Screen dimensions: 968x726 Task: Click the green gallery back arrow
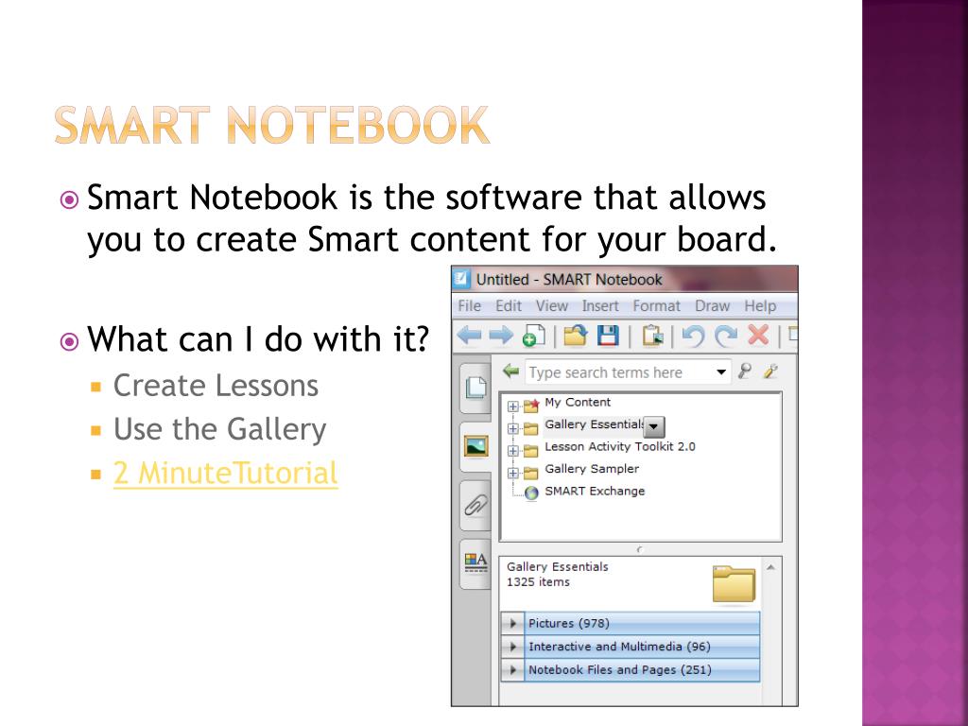(x=510, y=371)
